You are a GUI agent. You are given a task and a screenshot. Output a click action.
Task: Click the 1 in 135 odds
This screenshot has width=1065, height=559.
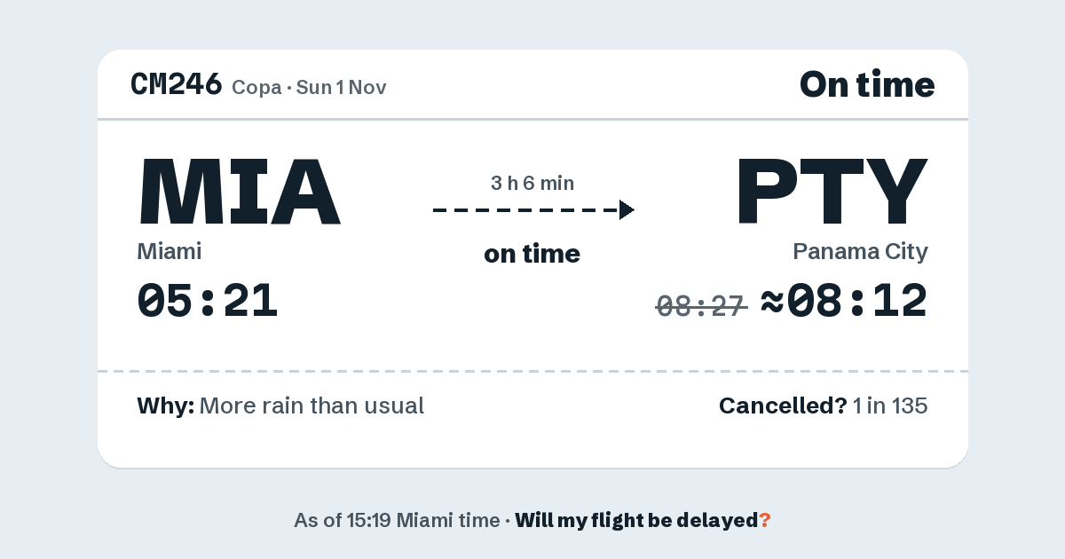(890, 406)
